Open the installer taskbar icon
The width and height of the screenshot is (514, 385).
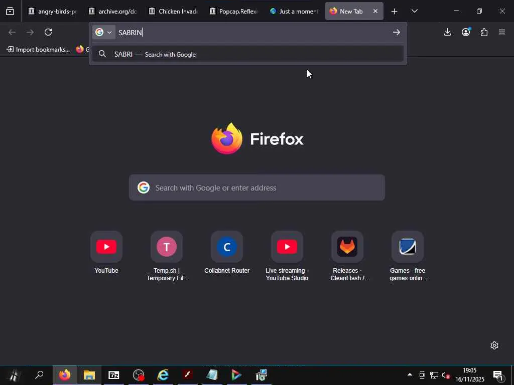pyautogui.click(x=261, y=375)
